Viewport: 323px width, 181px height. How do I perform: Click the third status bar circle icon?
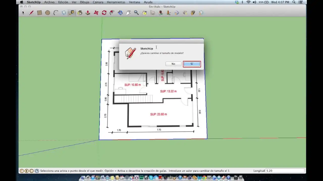pyautogui.click(x=32, y=171)
